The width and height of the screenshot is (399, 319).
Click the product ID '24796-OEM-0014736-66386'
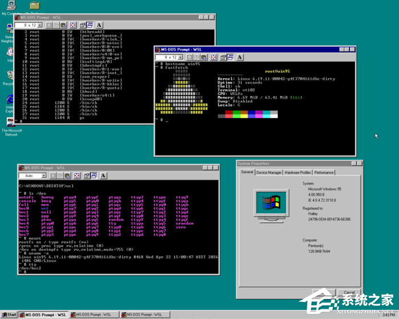point(329,219)
